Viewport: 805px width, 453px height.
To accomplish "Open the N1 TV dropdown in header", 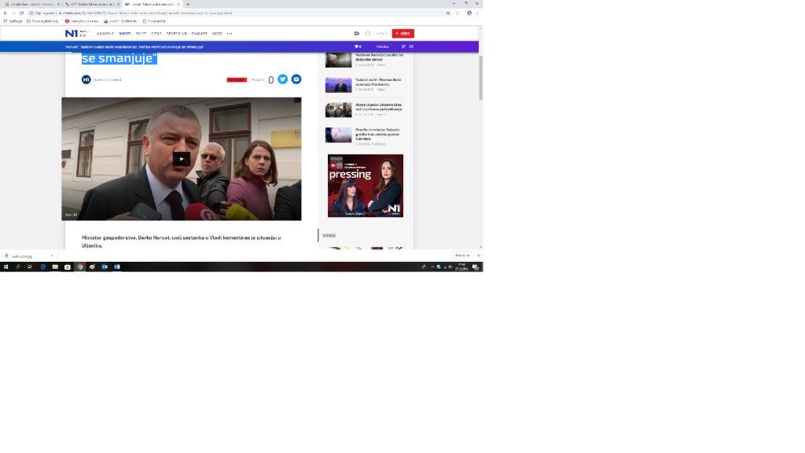I will click(x=381, y=33).
